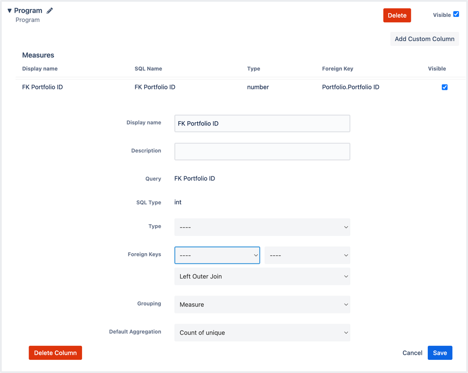Open the Type dropdown
The image size is (468, 373).
pos(262,227)
